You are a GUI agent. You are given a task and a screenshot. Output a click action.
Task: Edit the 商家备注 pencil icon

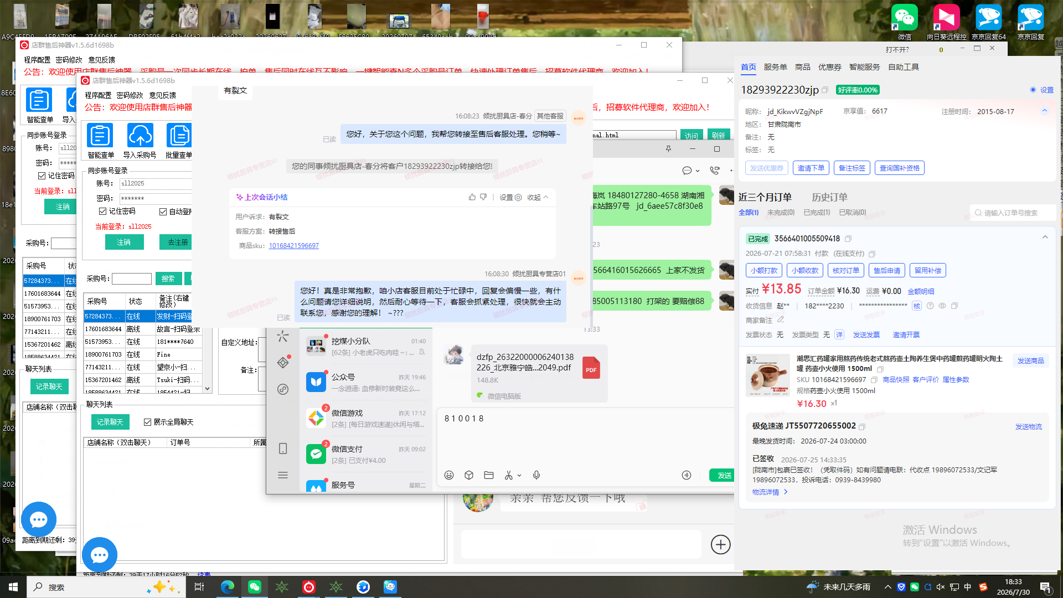click(781, 319)
